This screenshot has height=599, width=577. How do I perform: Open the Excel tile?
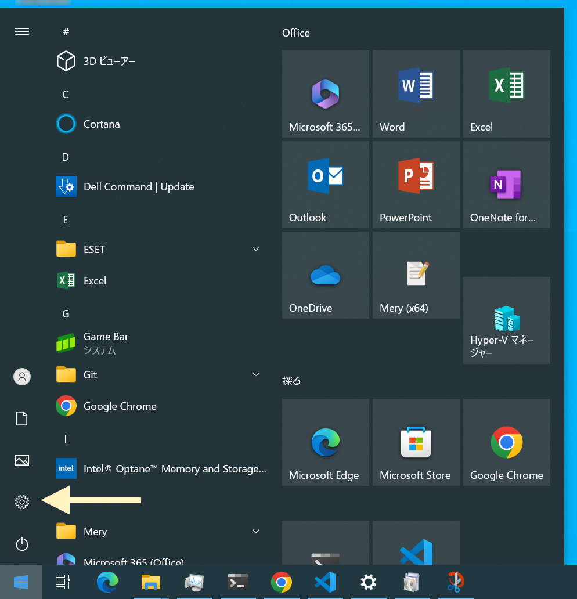coord(507,94)
